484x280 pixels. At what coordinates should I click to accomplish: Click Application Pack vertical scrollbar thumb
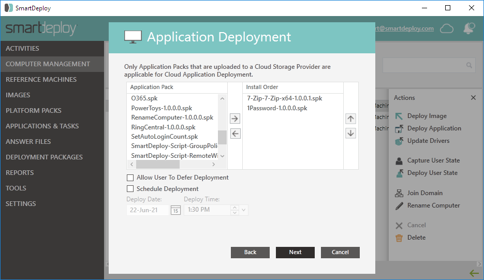pos(222,137)
